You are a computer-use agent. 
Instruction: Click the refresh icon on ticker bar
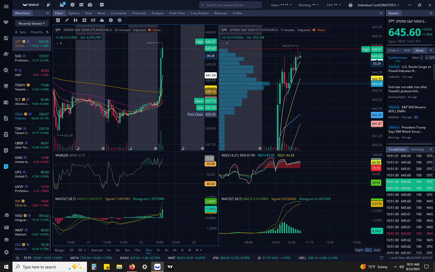pyautogui.click(x=382, y=258)
